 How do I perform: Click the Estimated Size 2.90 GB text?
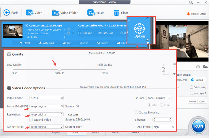point(102,53)
